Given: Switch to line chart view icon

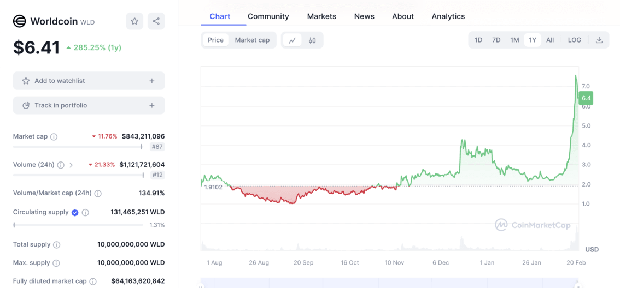Looking at the screenshot, I should tap(293, 40).
